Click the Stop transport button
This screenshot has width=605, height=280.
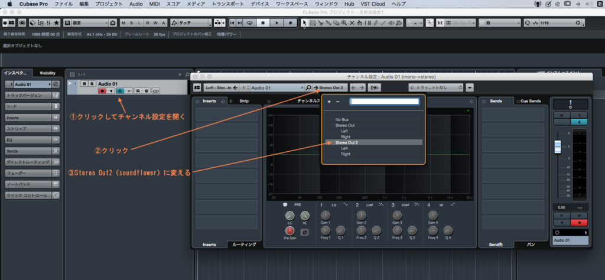pyautogui.click(x=263, y=23)
